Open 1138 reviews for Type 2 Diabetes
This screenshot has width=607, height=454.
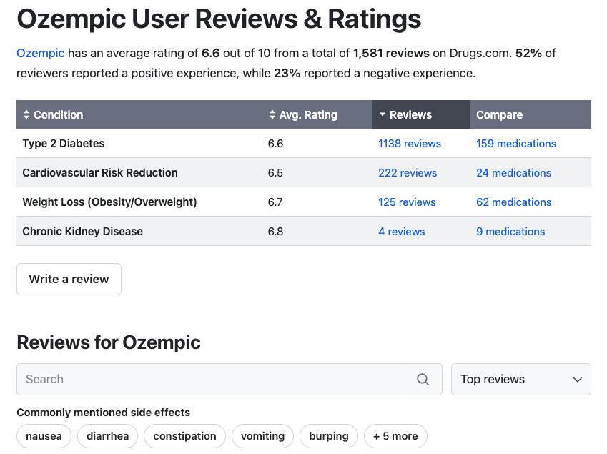coord(410,144)
